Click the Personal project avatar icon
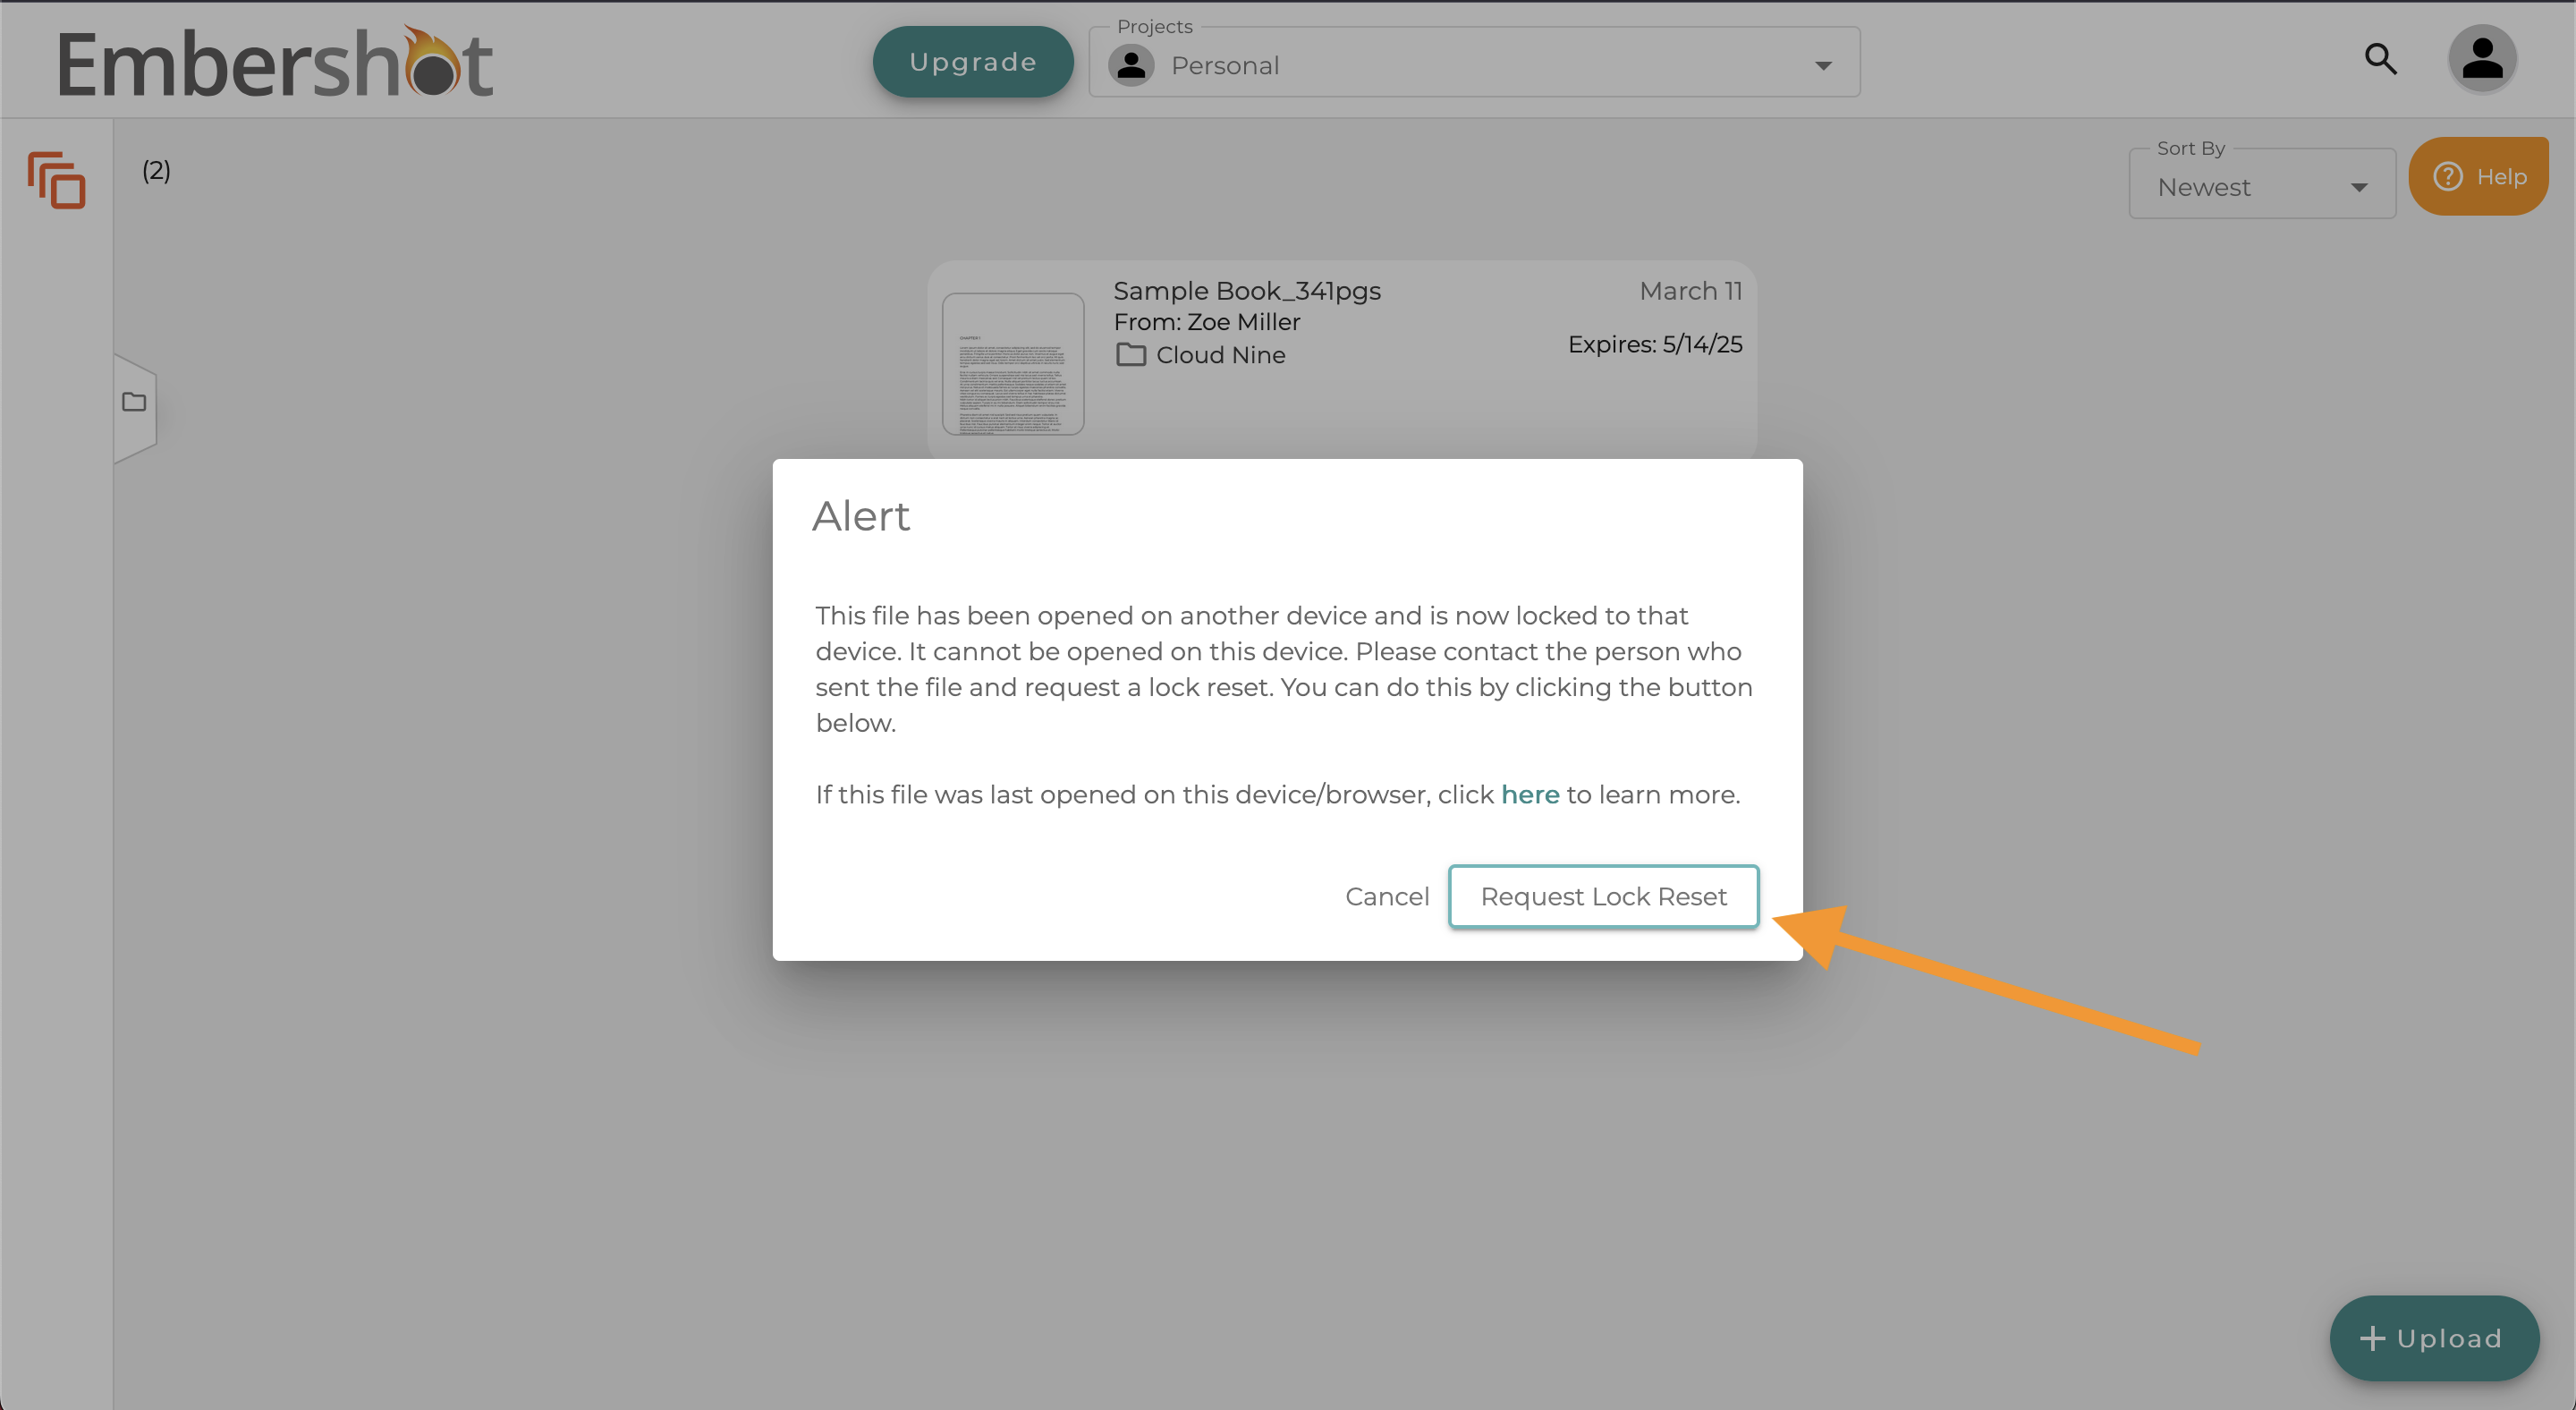Screen dimensions: 2576x1410 1131,66
